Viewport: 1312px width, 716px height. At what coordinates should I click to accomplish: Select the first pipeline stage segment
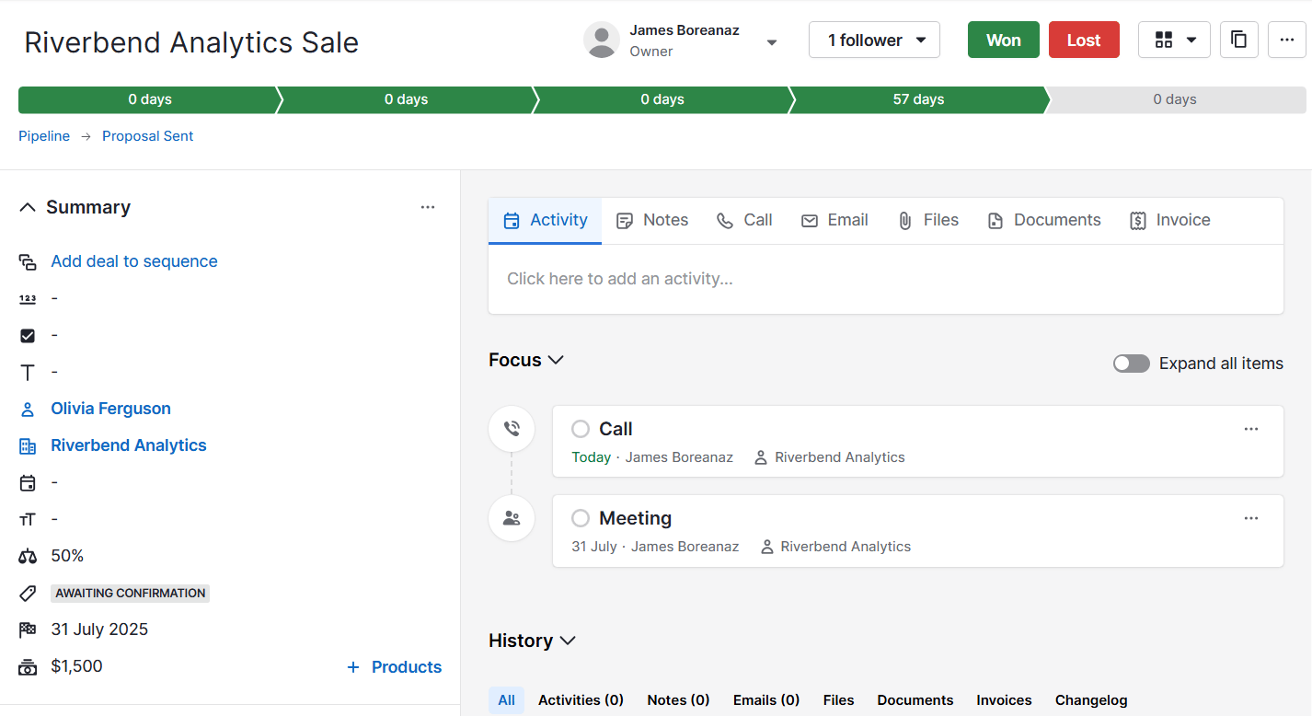[149, 99]
